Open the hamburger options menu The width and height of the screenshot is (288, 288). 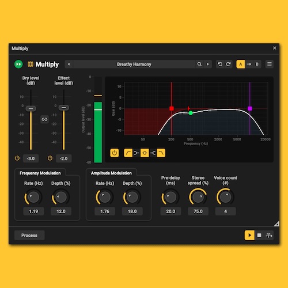click(270, 64)
